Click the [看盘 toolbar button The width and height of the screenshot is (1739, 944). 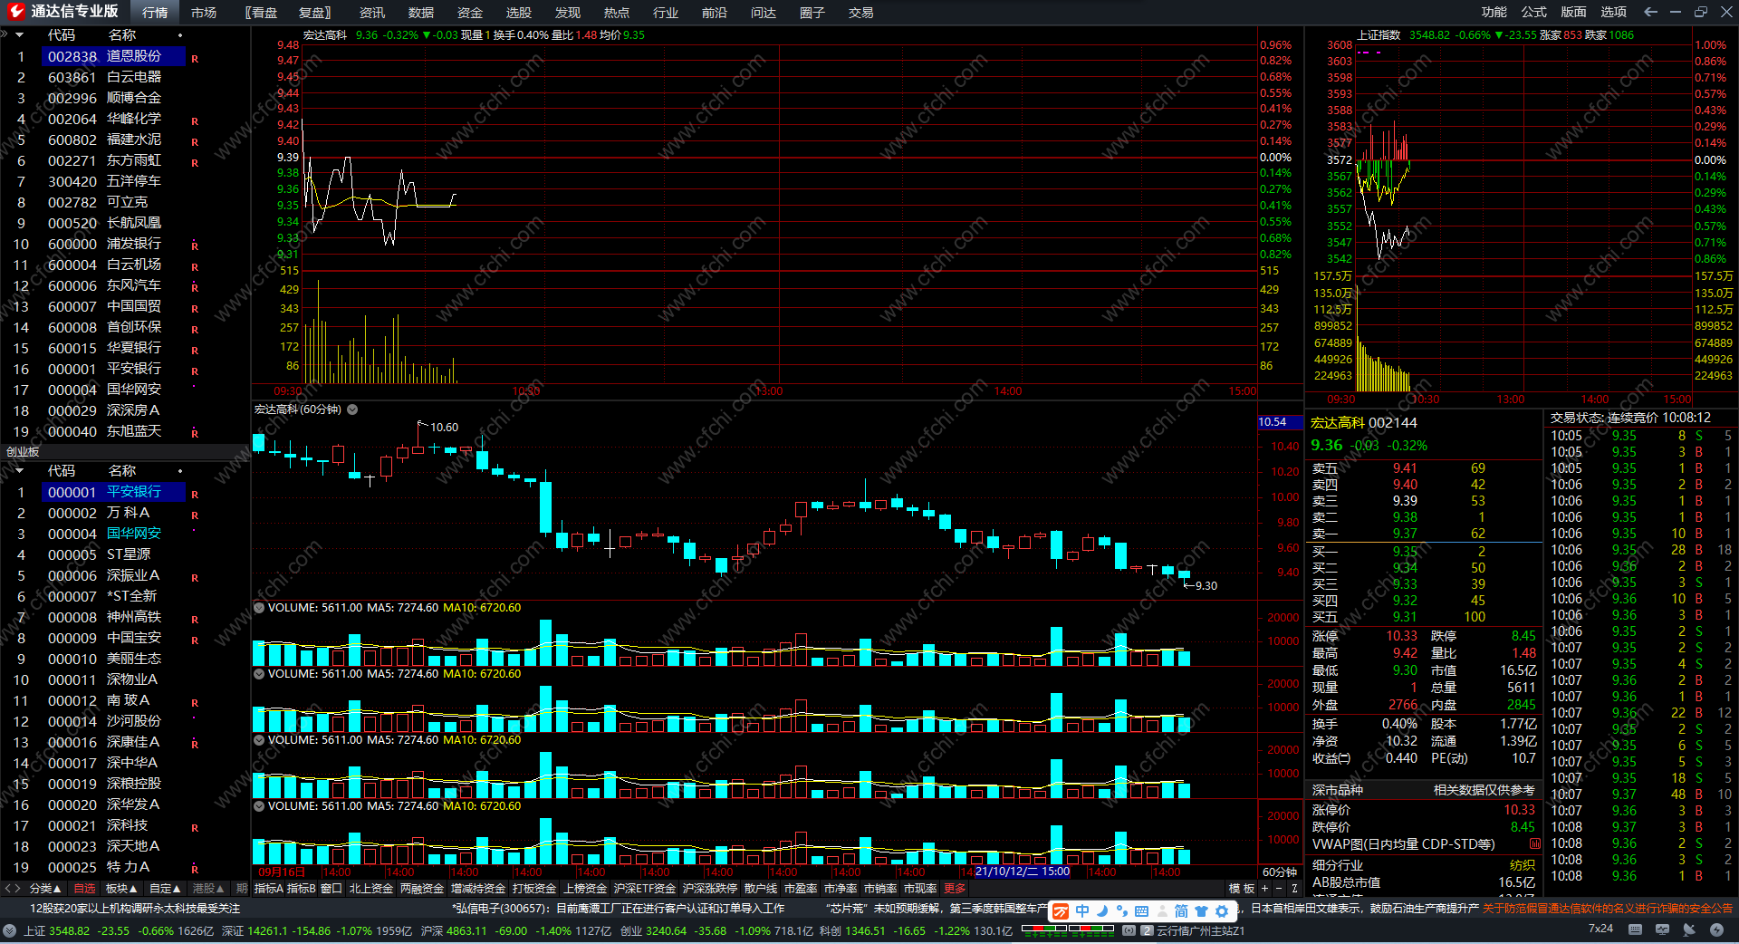click(261, 13)
